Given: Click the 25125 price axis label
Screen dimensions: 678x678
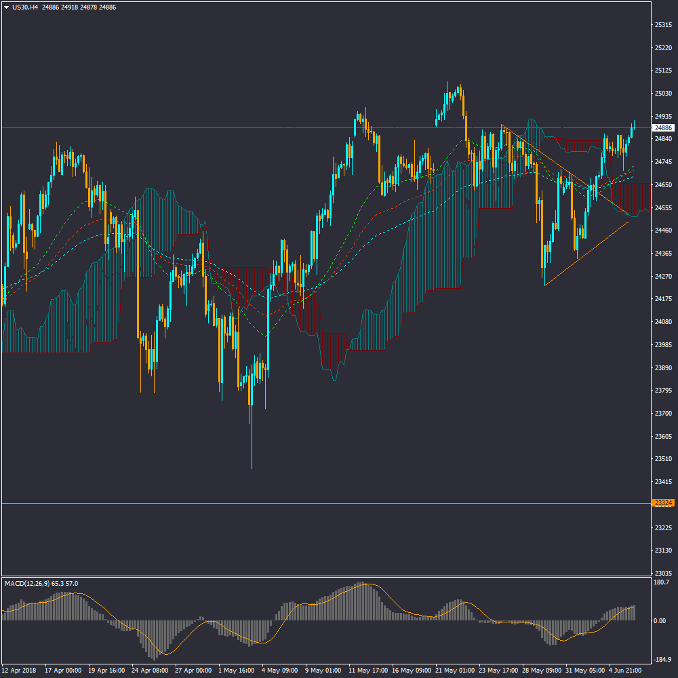Looking at the screenshot, I should [663, 70].
